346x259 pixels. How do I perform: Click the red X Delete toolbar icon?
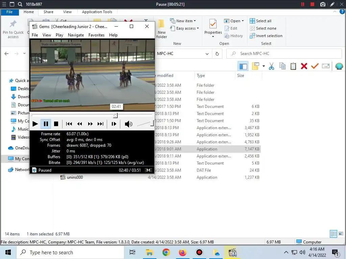point(304,66)
